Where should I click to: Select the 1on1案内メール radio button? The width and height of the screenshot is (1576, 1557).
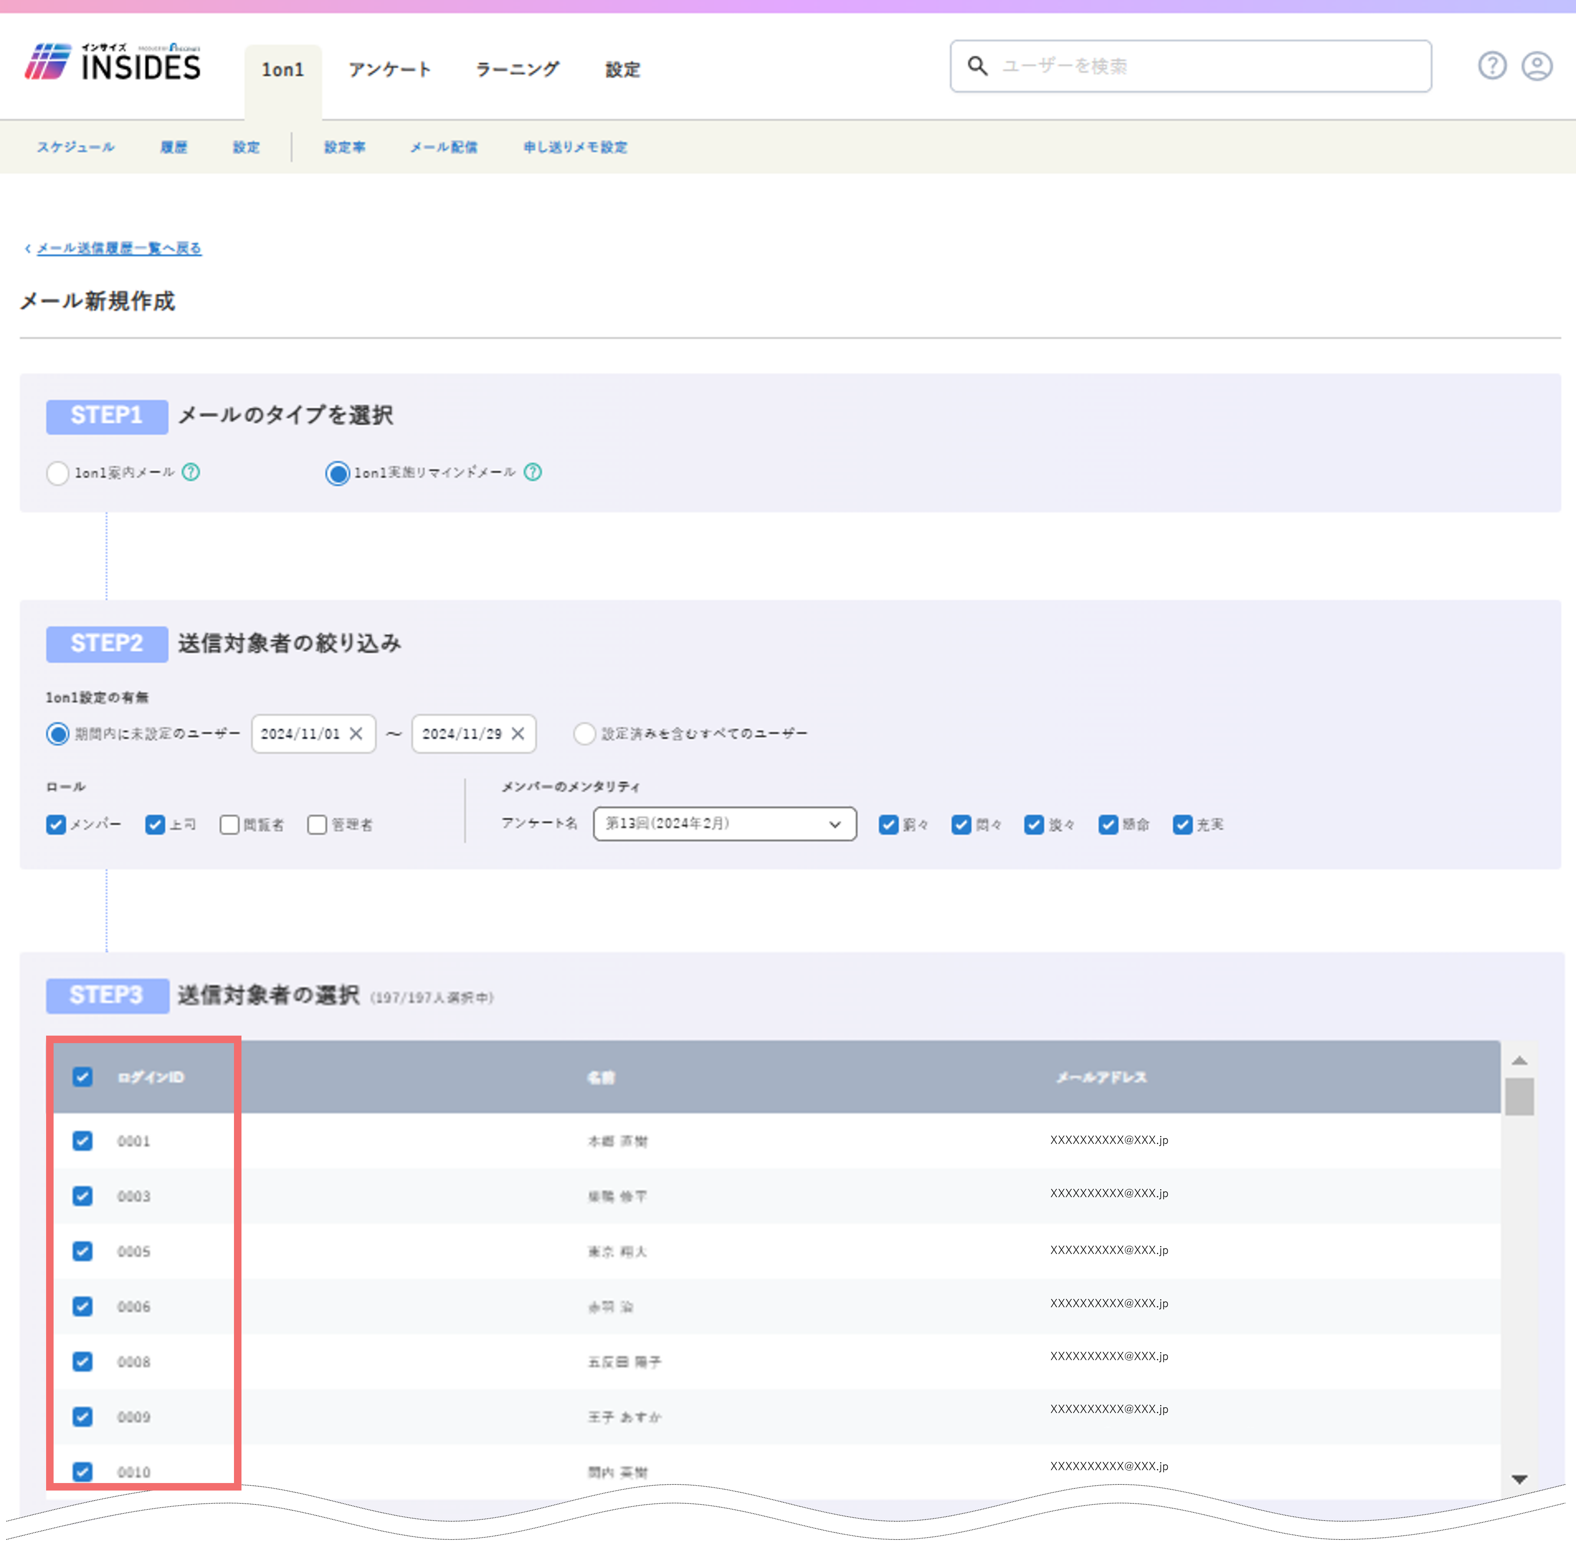pos(57,473)
